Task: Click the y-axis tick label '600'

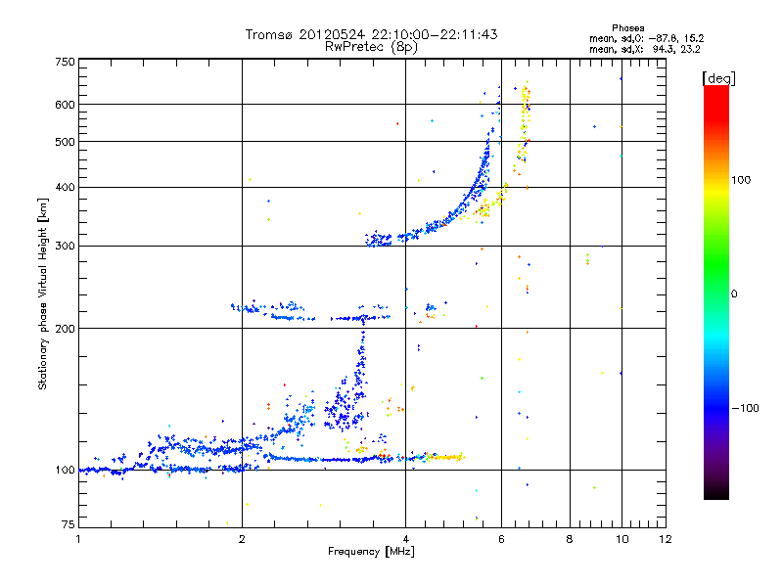Action: point(65,105)
